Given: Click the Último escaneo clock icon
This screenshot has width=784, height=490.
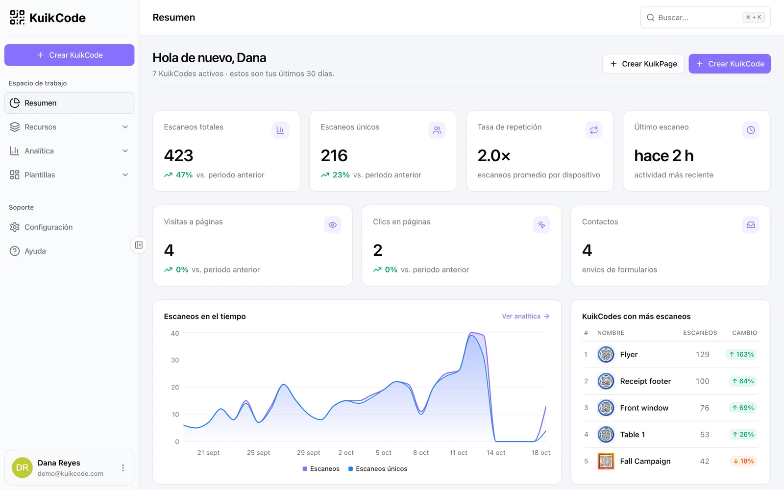Looking at the screenshot, I should (751, 130).
